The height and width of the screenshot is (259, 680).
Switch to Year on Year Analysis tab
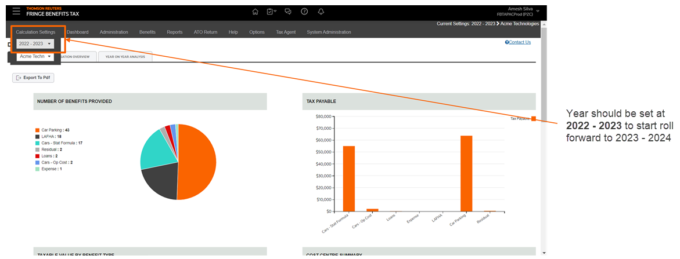125,57
